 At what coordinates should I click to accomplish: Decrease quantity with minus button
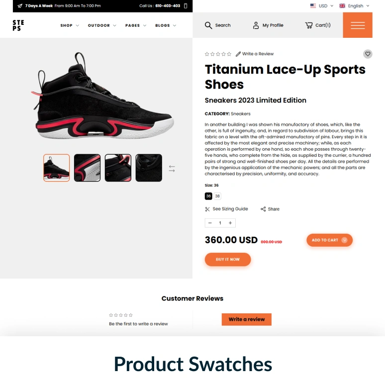click(210, 223)
